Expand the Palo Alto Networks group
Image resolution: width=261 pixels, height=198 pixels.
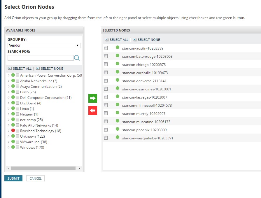[x=8, y=125]
